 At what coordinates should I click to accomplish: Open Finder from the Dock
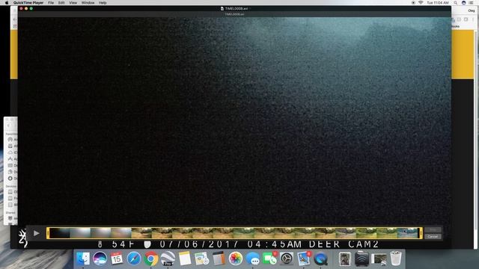click(x=83, y=259)
